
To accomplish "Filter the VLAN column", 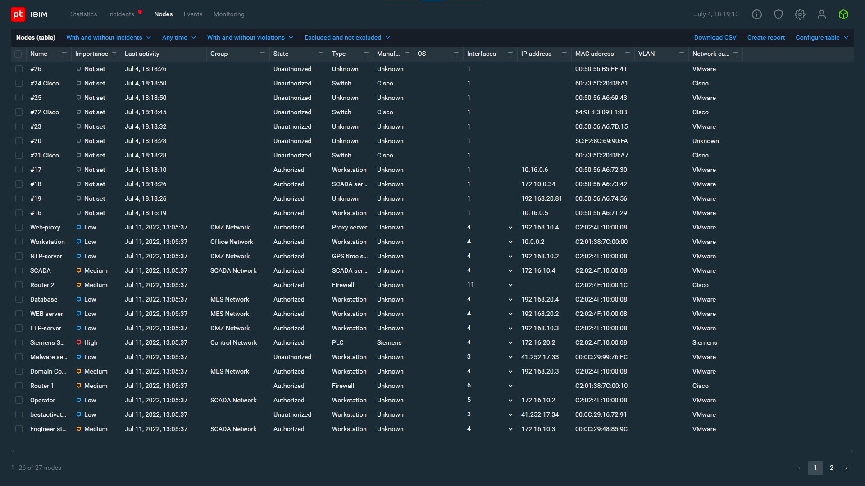I will pos(681,54).
